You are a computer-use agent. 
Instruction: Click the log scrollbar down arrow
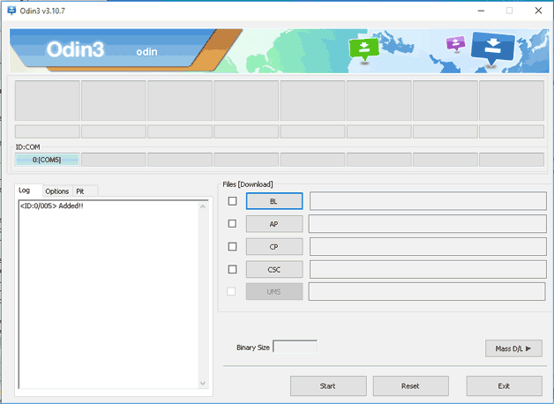coord(203,383)
